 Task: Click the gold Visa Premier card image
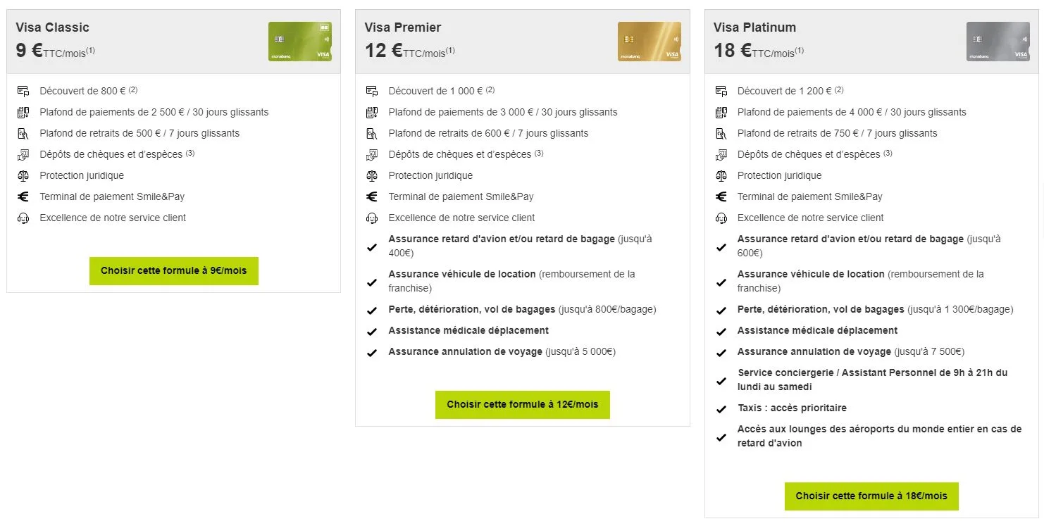(x=649, y=42)
